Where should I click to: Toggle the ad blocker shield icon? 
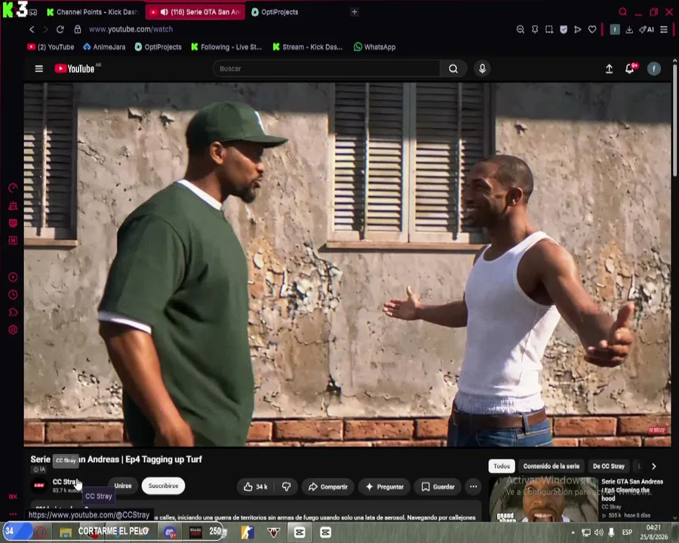click(x=564, y=29)
